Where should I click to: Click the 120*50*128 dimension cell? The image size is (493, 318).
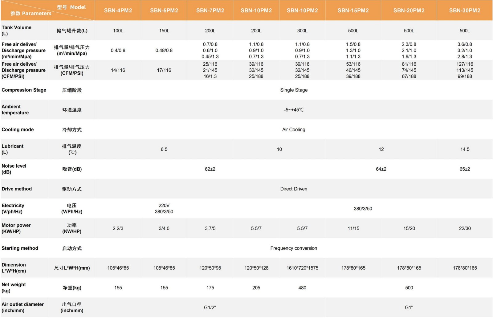click(256, 268)
